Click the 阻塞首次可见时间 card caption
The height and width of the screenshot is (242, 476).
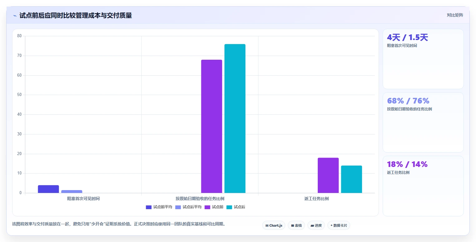402,46
